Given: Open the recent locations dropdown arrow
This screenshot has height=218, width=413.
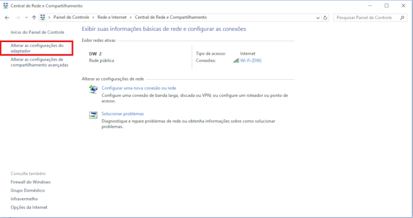Looking at the screenshot, I should click(26, 18).
